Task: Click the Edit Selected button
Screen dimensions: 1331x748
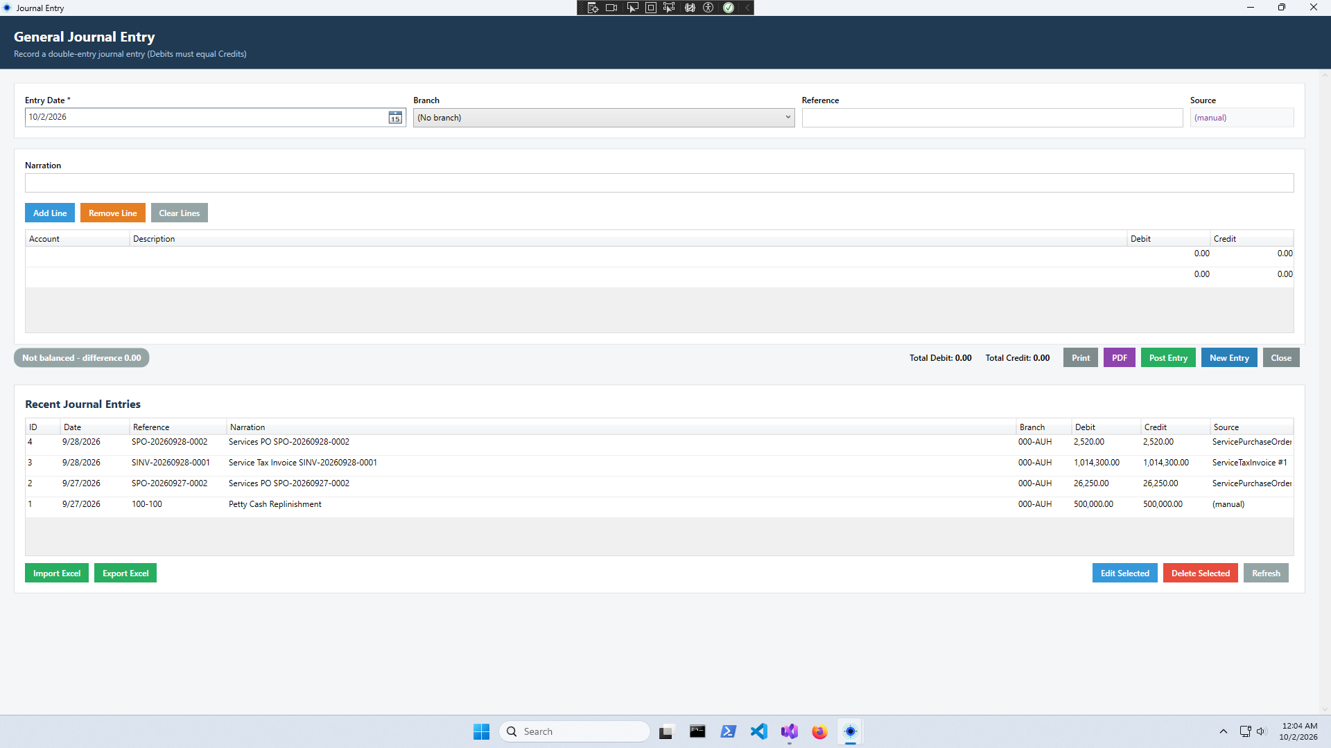Action: tap(1125, 573)
